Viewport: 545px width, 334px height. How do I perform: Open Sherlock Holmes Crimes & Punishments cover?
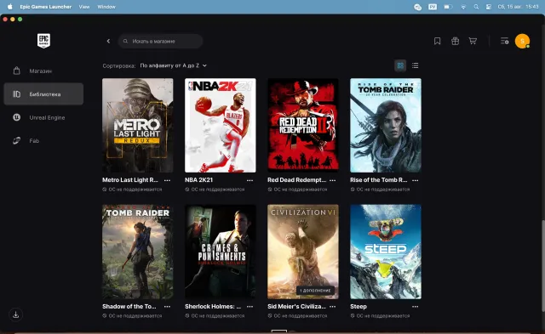(x=221, y=252)
